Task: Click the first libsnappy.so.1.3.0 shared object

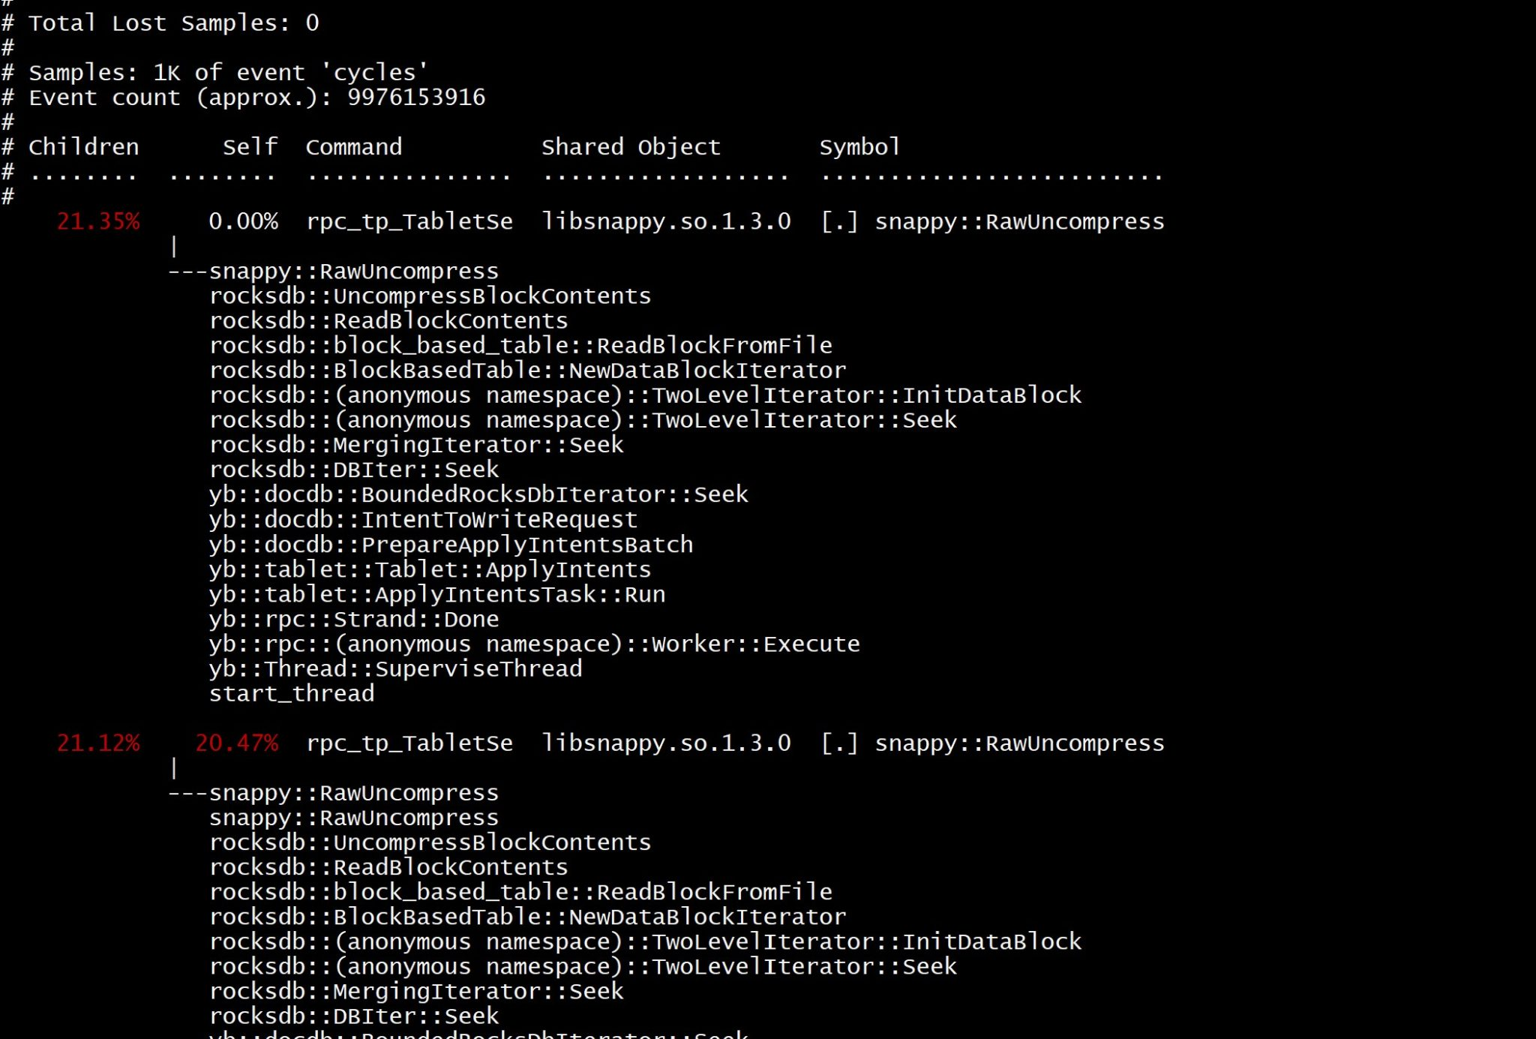Action: point(666,221)
